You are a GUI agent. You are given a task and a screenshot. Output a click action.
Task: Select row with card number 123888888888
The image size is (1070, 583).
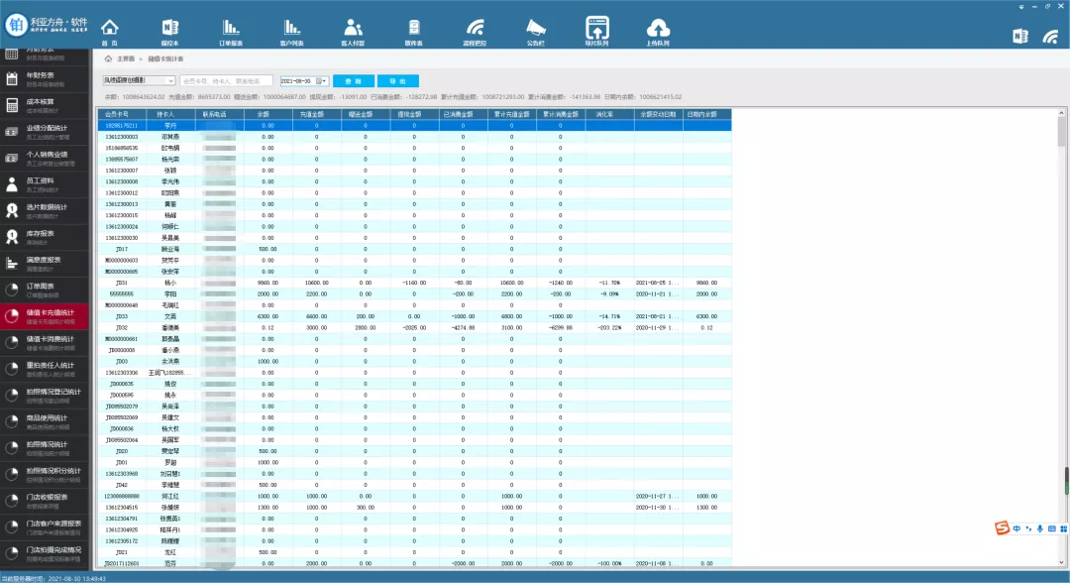414,497
